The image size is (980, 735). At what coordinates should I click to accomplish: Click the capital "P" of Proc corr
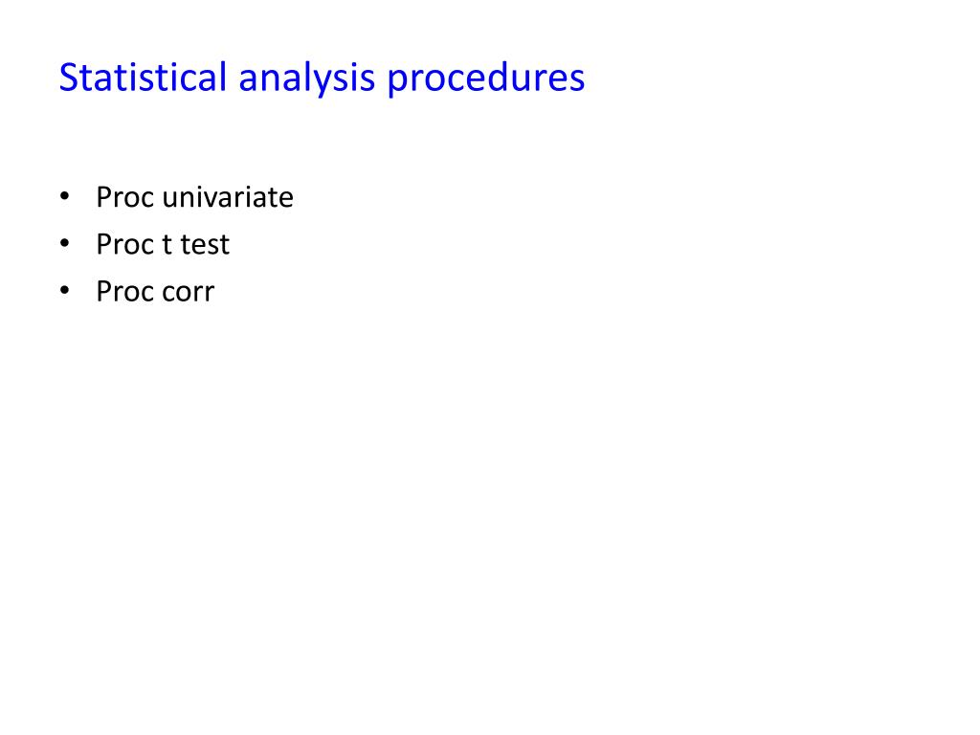[103, 291]
